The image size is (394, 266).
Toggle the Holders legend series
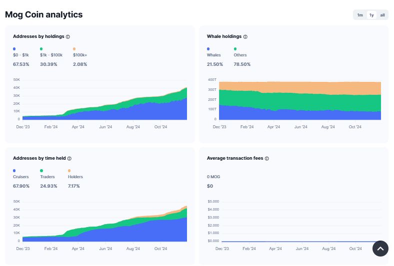[x=75, y=177]
